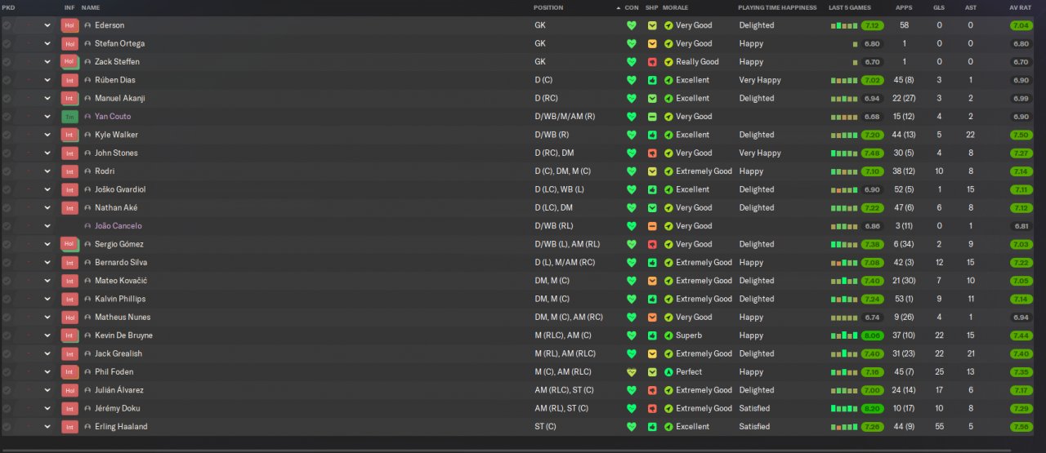Click the 'D/WB/M/AM (R)' position cell for Yan Couto
Screen dimensions: 1046x453
[x=565, y=117]
